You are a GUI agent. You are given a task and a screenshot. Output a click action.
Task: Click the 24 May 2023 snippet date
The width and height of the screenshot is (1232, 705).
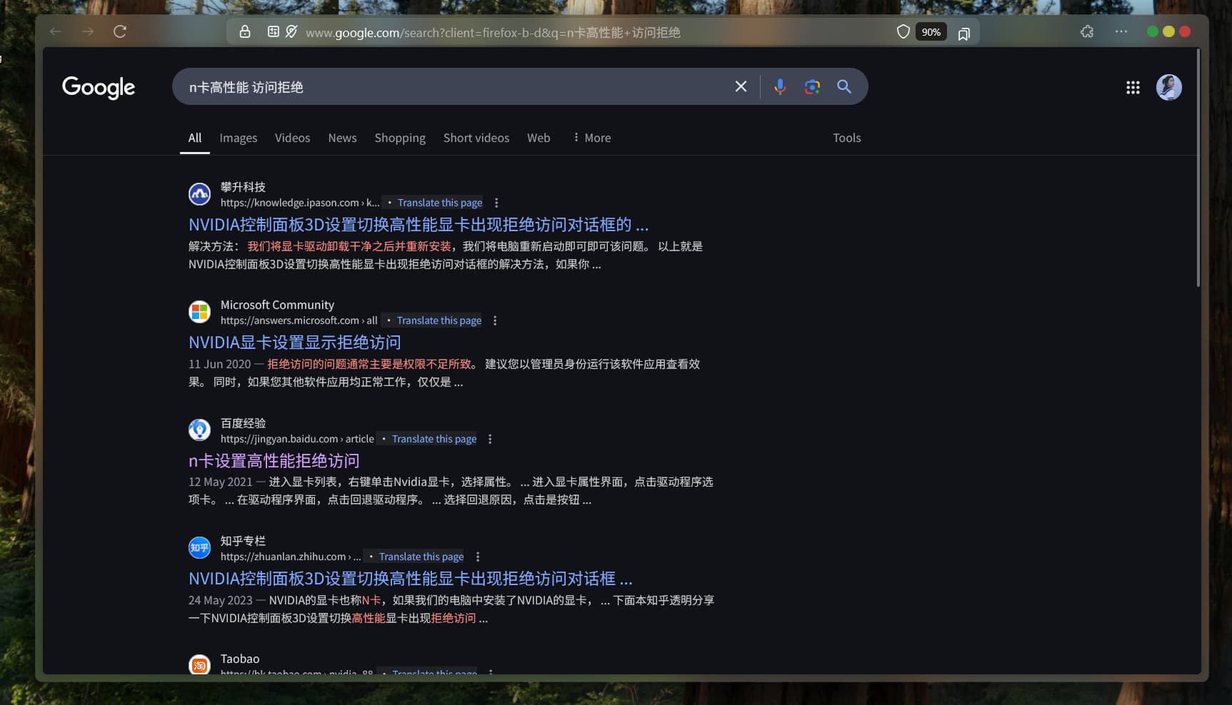pyautogui.click(x=221, y=600)
